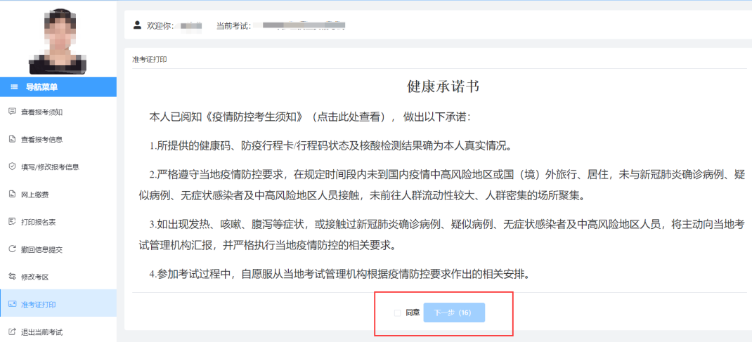752x342 pixels.
Task: Click the blurred username after 欢迎你
Action: click(190, 26)
